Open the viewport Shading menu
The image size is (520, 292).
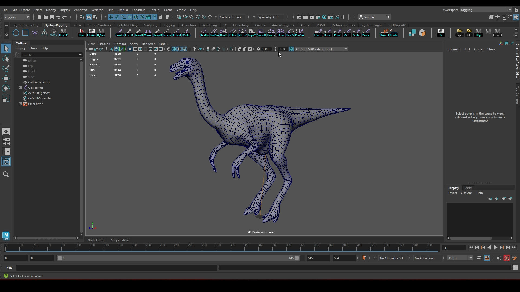[104, 44]
